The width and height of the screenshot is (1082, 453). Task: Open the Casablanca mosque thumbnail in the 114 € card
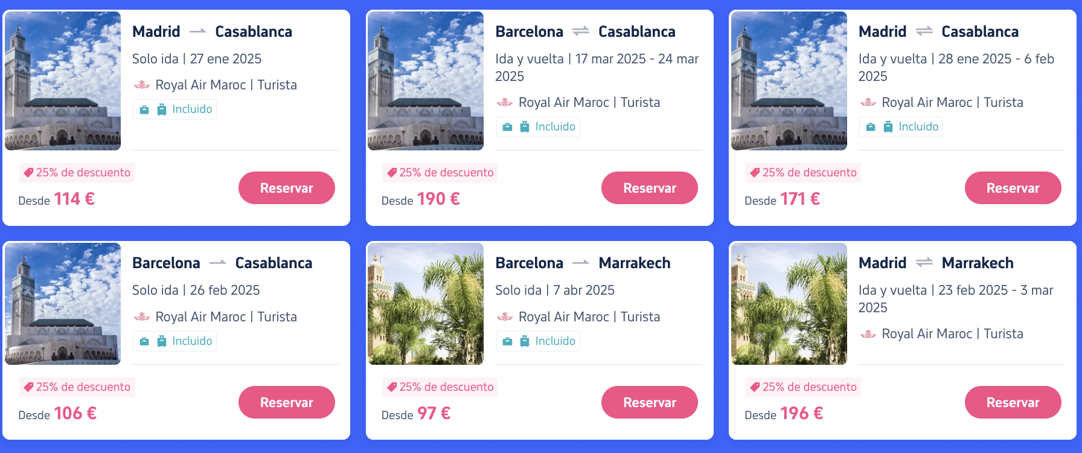click(63, 80)
